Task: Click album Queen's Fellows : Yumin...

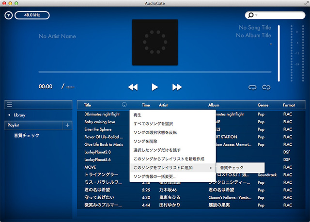Action: pyautogui.click(x=230, y=197)
